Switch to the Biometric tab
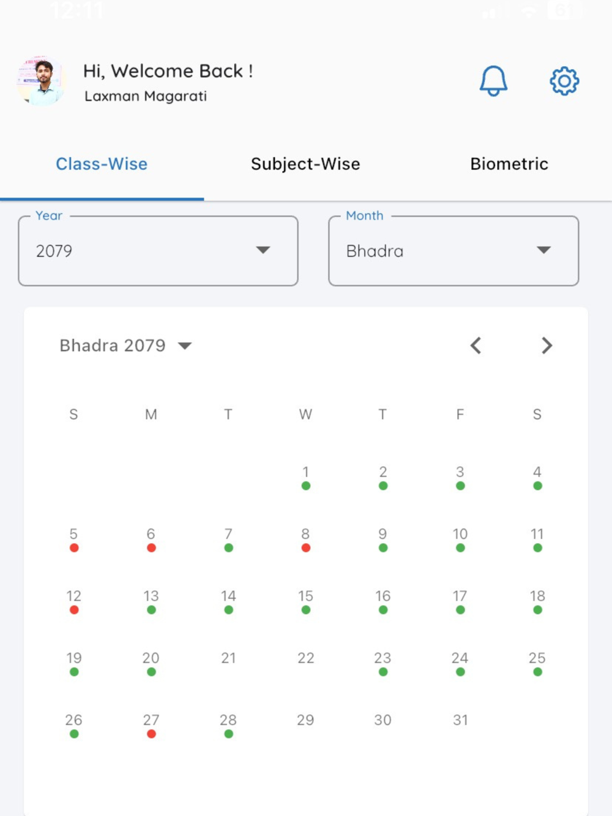 click(509, 164)
